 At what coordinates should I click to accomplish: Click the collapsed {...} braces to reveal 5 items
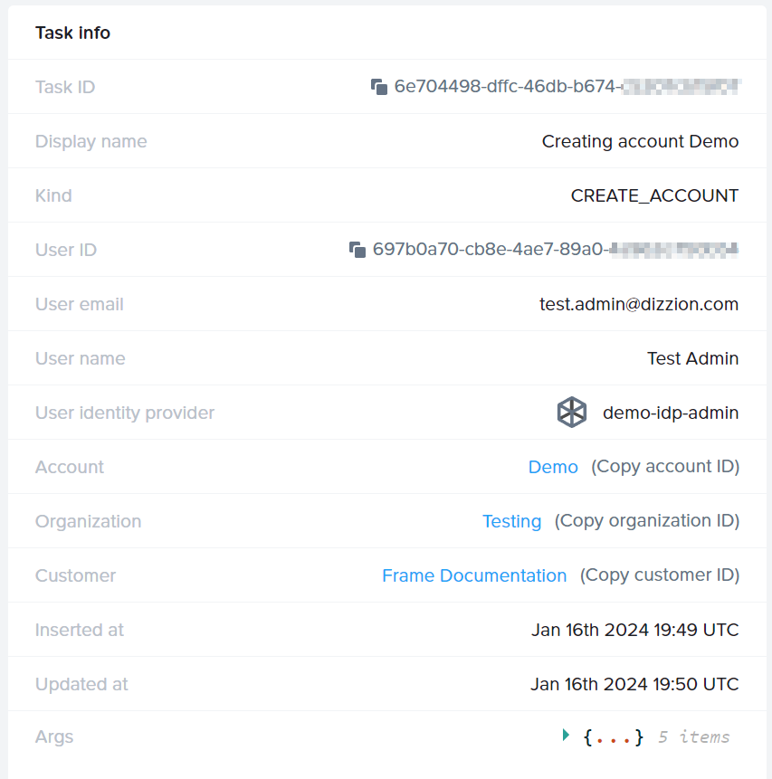(x=613, y=736)
